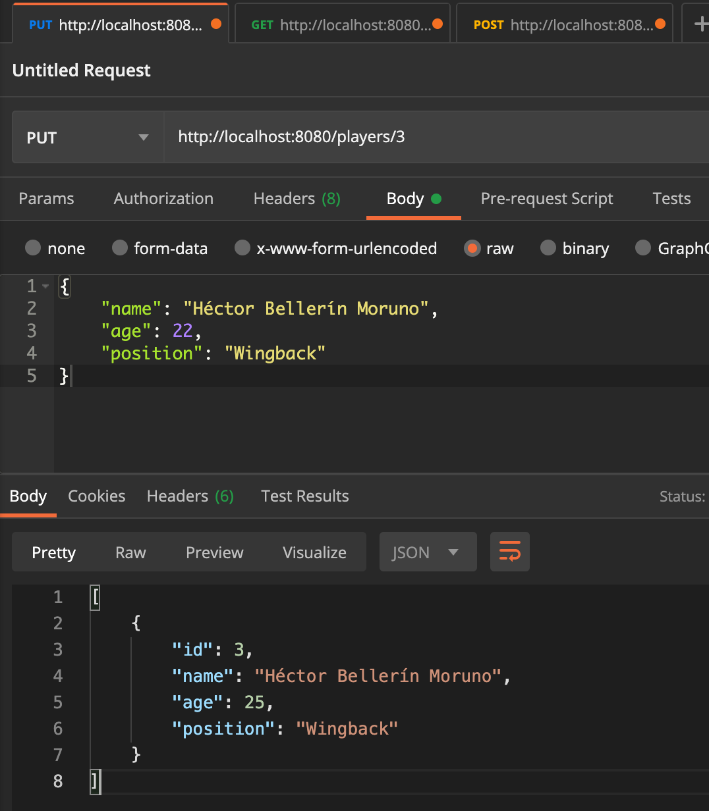Viewport: 709px width, 811px height.
Task: Choose x-www-form-urlencoded body option
Action: coord(242,248)
